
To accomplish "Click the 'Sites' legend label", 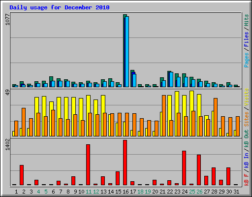I will point(246,119).
